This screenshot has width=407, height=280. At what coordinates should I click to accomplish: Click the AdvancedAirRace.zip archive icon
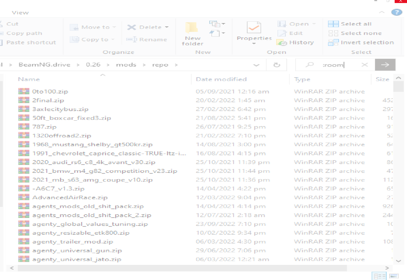tap(24, 197)
